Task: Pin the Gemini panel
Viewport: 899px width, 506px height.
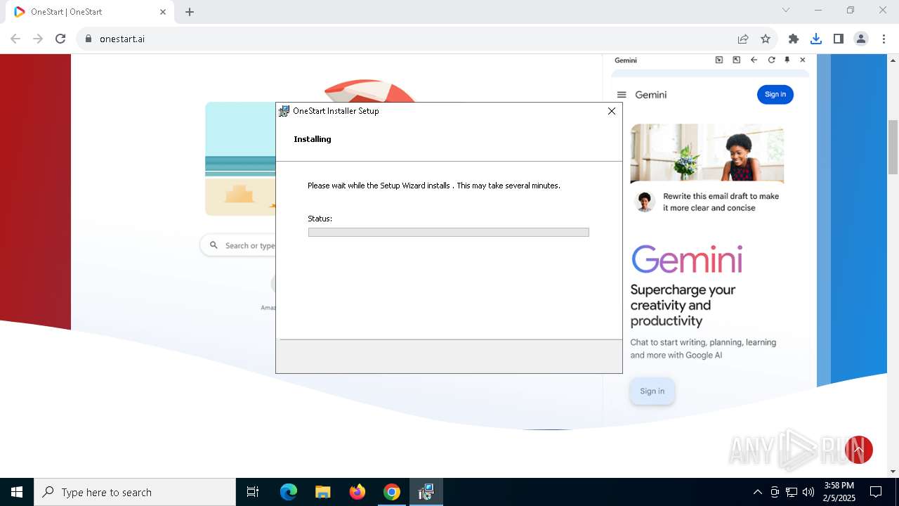Action: (x=787, y=60)
